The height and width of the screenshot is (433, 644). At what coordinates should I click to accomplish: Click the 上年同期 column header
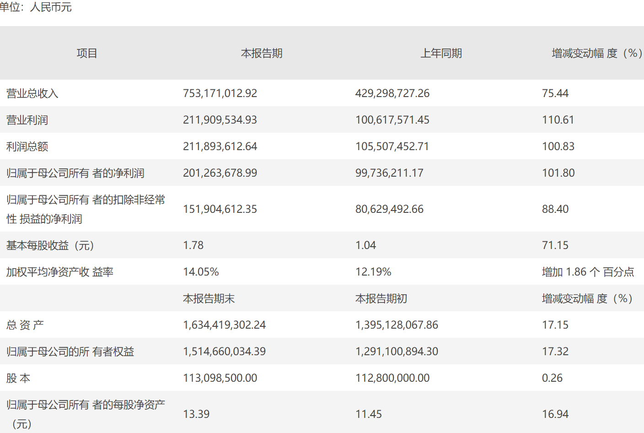(441, 53)
